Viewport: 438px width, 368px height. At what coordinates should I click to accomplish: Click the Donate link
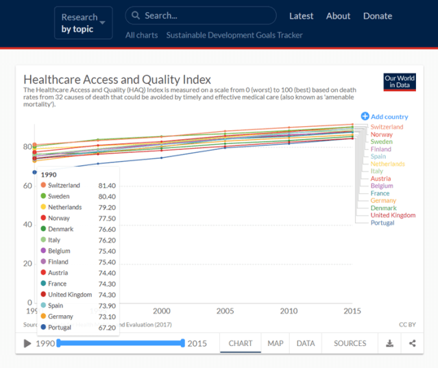pyautogui.click(x=378, y=16)
